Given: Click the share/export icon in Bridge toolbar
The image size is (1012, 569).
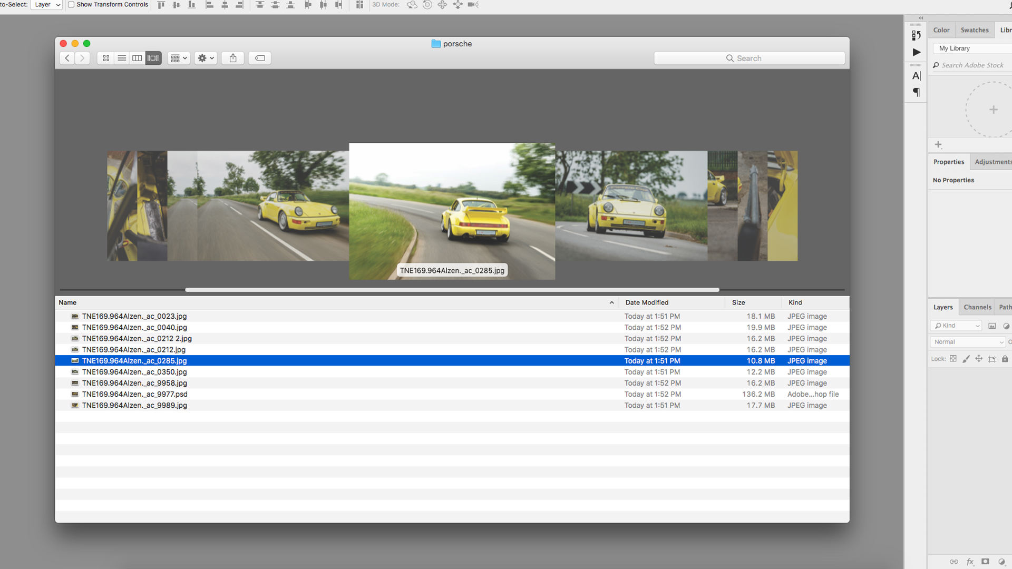Looking at the screenshot, I should click(x=233, y=57).
